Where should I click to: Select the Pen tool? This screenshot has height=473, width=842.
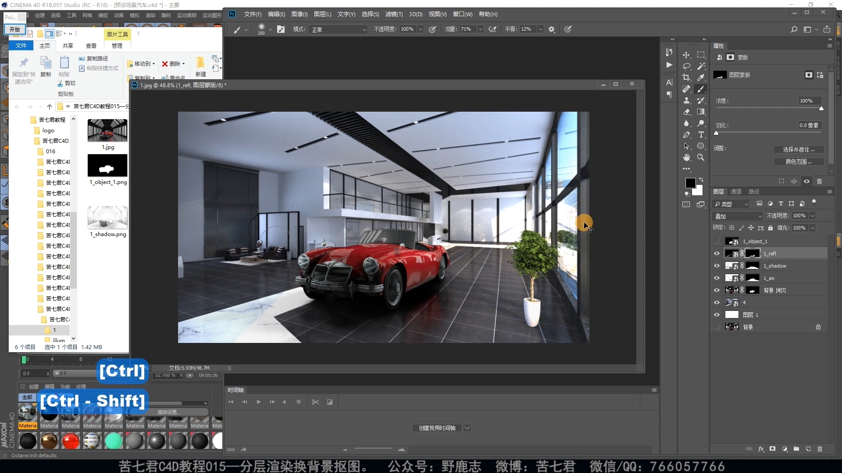(x=686, y=134)
